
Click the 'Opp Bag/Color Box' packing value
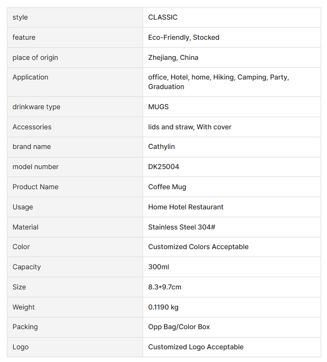click(179, 327)
